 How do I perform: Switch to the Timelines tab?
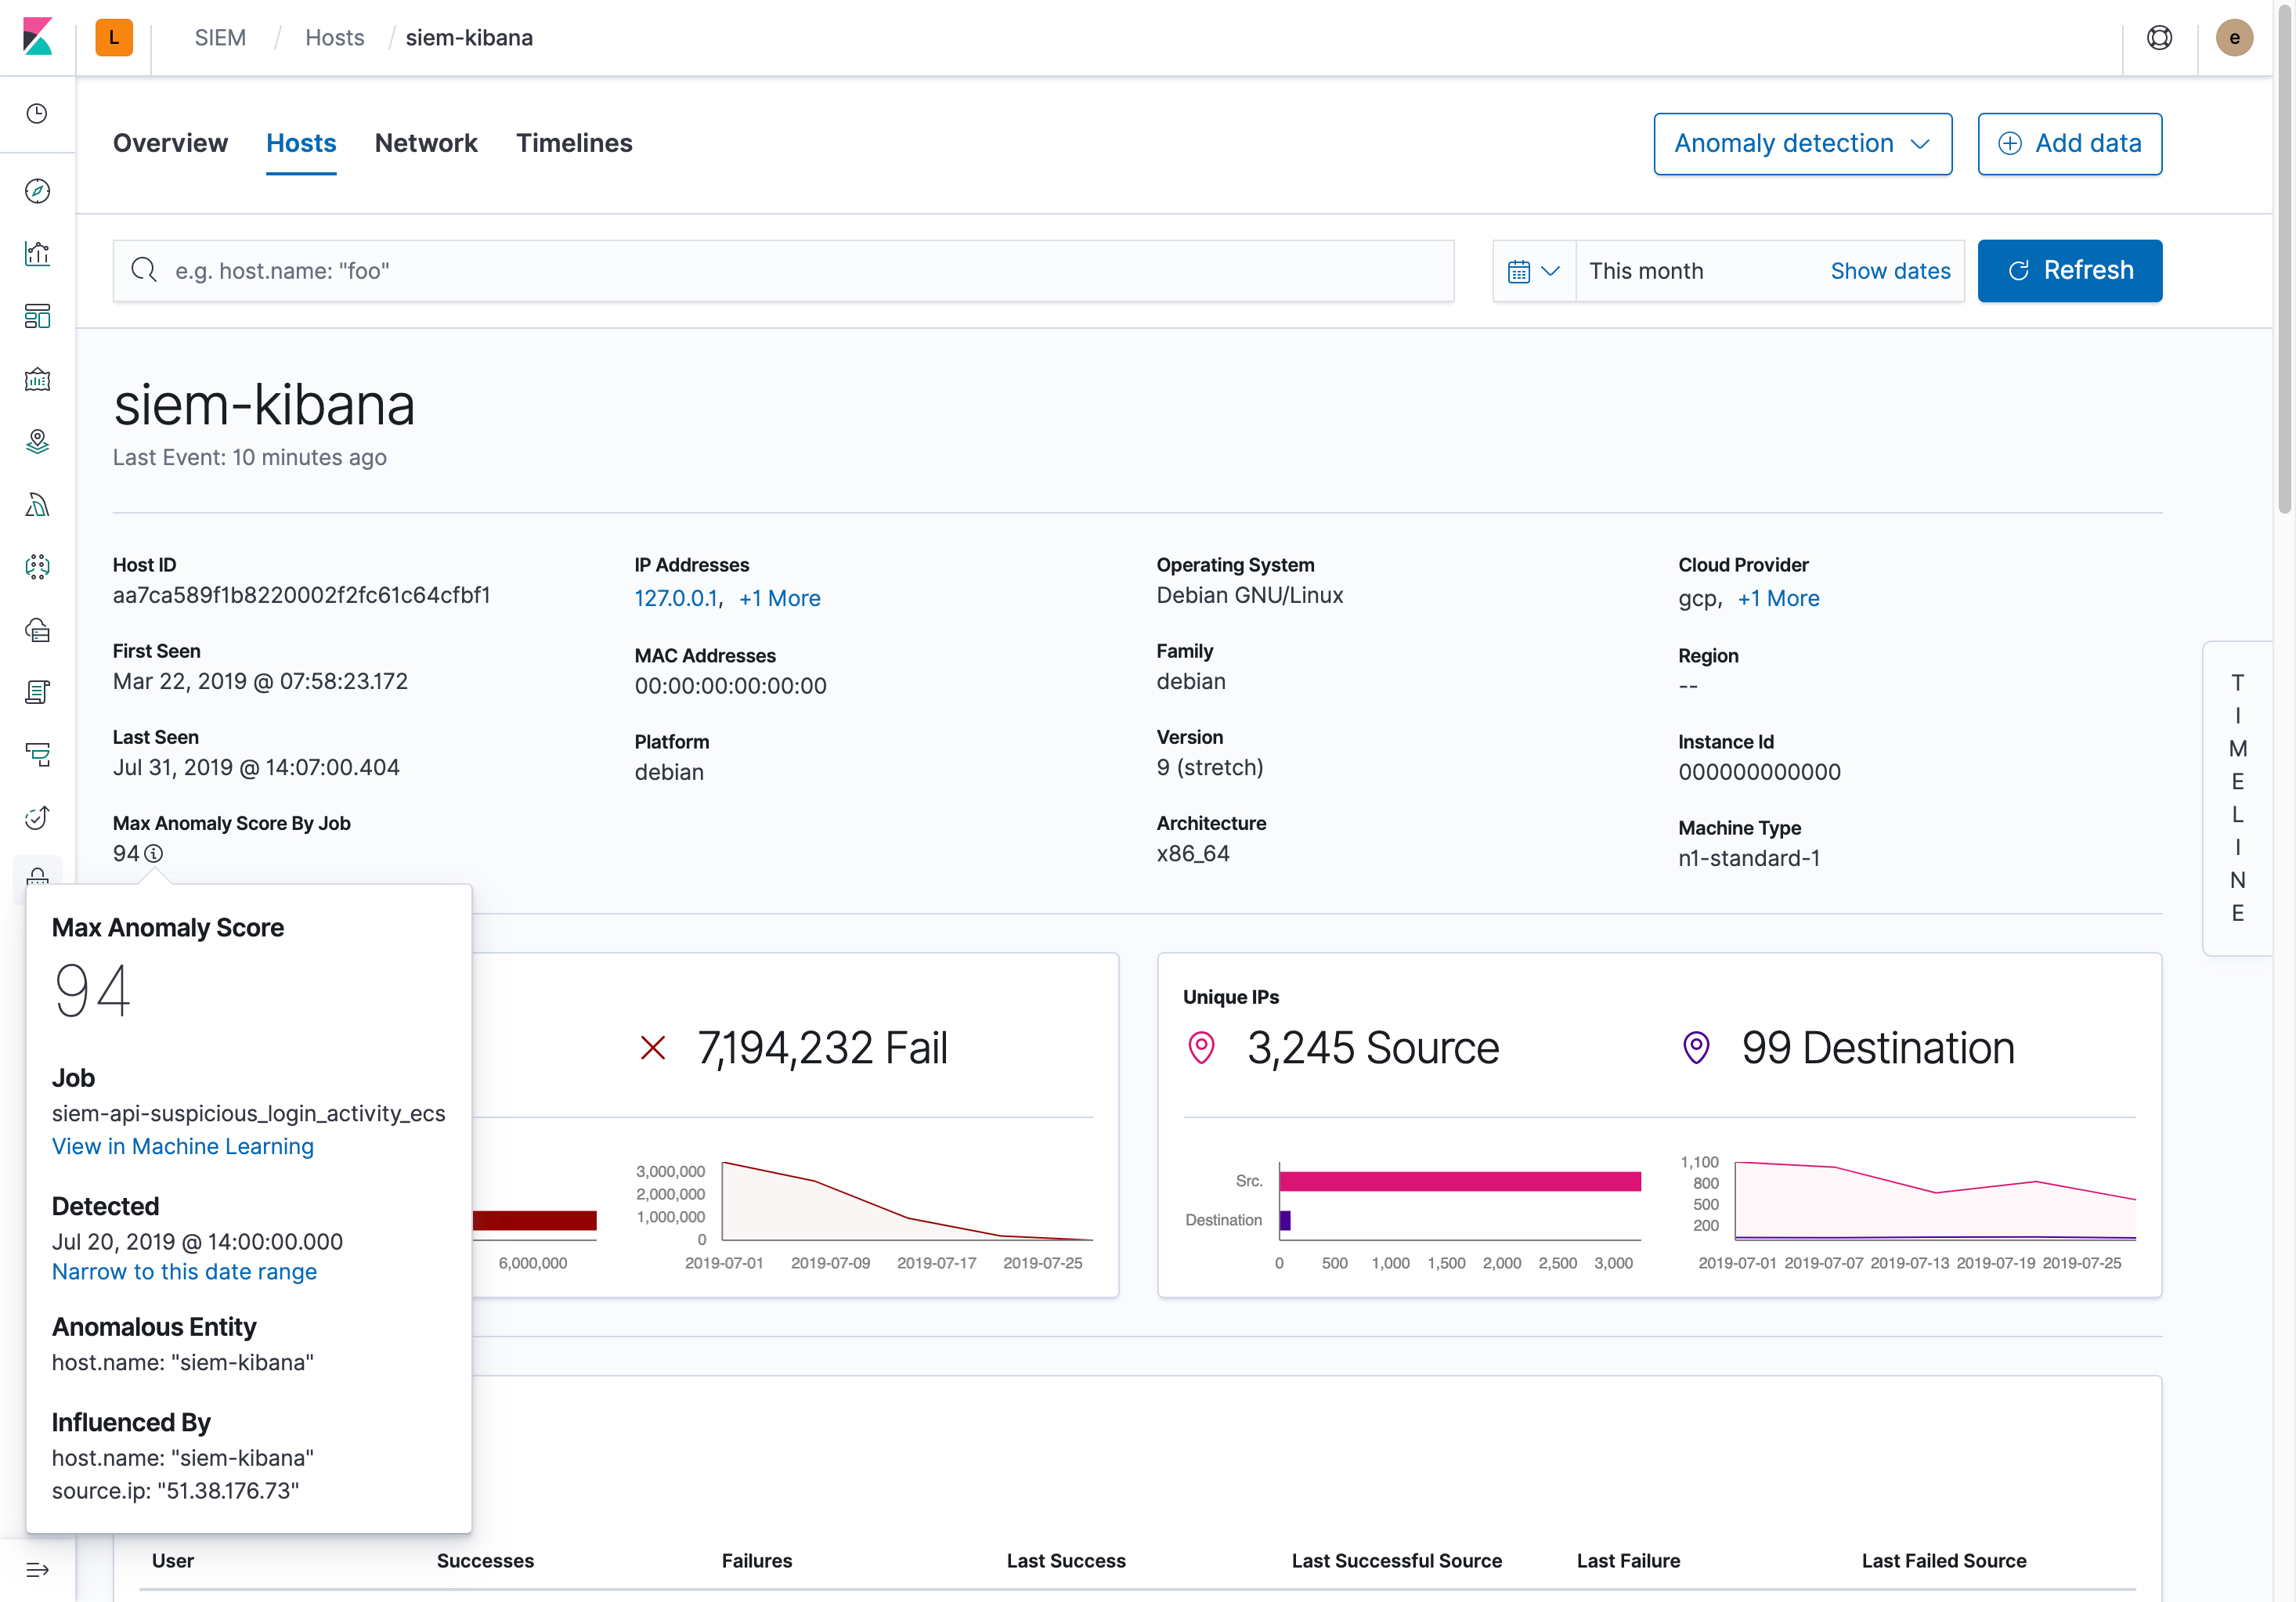pos(574,144)
